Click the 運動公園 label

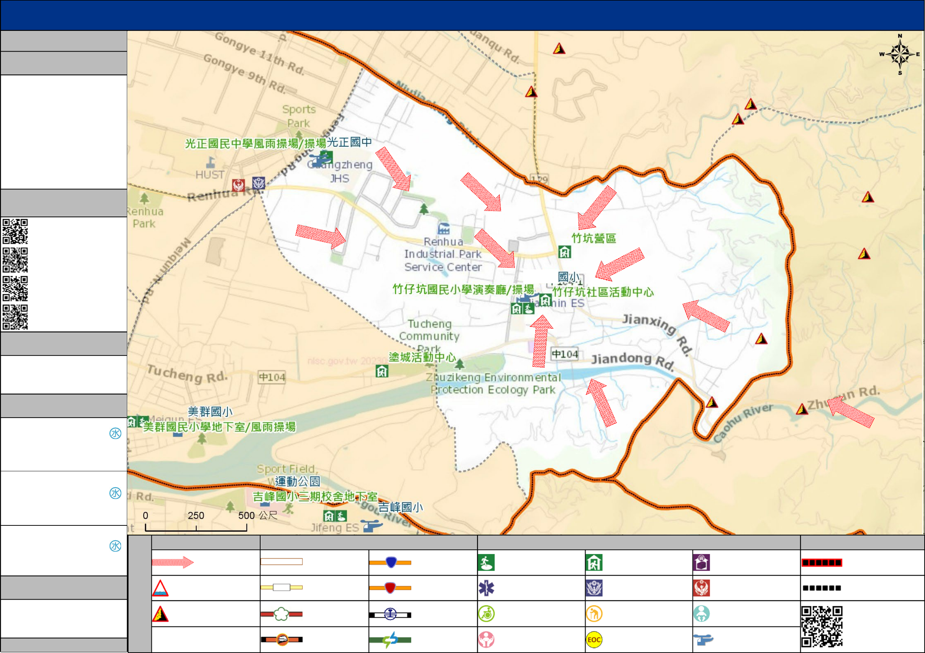pyautogui.click(x=297, y=482)
